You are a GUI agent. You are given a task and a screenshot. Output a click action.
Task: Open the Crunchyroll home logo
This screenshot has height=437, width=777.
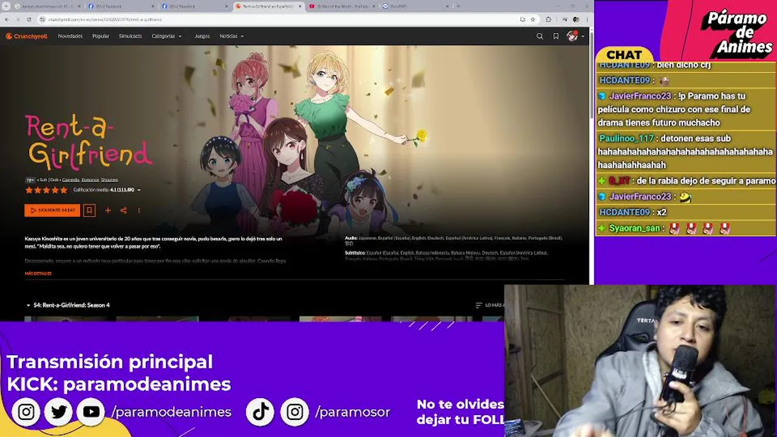[x=26, y=36]
